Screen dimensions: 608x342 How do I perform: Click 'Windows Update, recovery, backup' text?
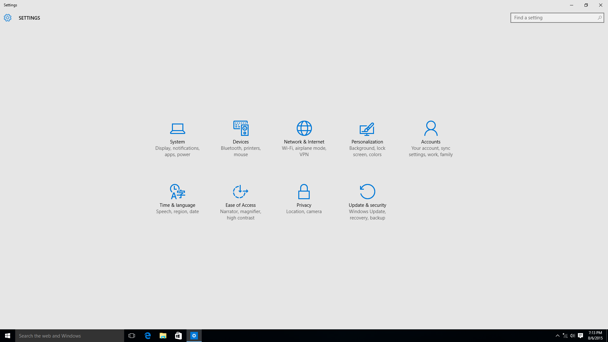point(367,215)
